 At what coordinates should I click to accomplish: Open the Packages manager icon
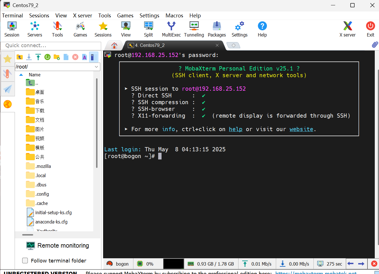pyautogui.click(x=217, y=29)
